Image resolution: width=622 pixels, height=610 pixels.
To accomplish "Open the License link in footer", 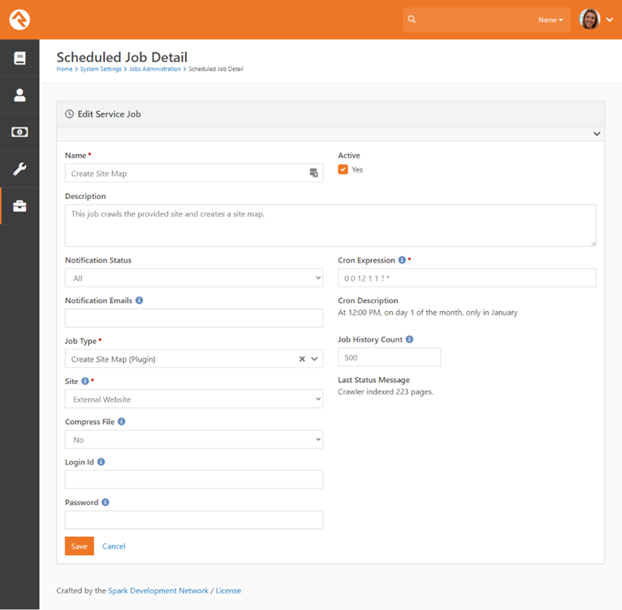I will tap(228, 590).
